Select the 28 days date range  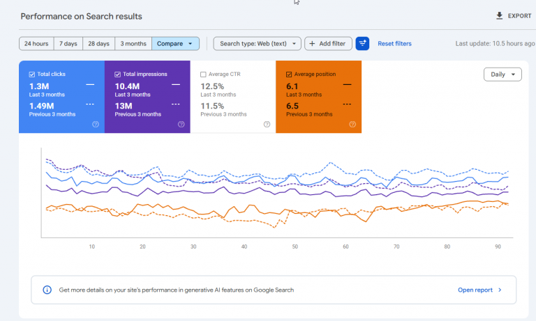(99, 44)
